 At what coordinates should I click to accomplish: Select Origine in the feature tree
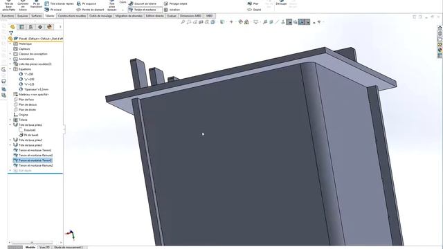coord(23,115)
